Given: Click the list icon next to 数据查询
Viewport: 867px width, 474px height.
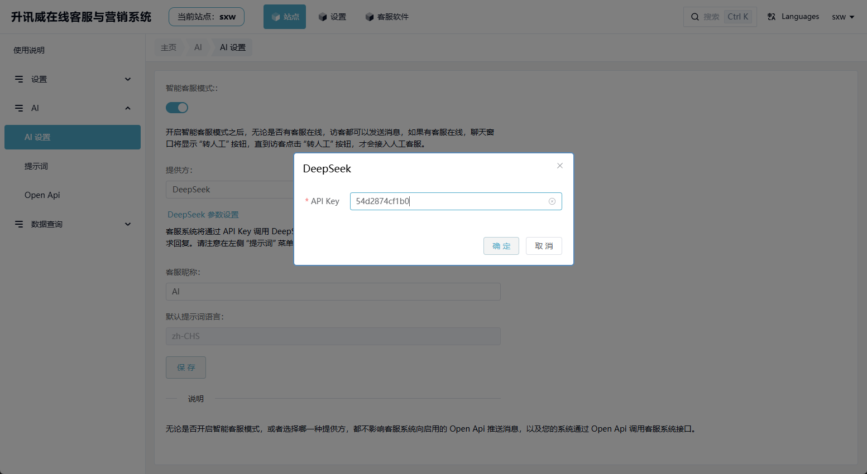Looking at the screenshot, I should click(x=19, y=224).
